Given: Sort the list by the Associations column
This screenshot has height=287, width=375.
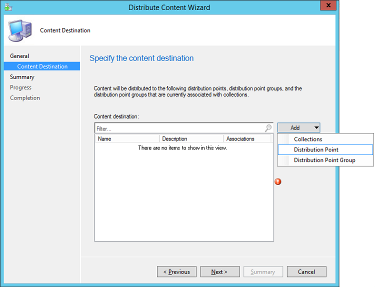Looking at the screenshot, I should click(247, 139).
